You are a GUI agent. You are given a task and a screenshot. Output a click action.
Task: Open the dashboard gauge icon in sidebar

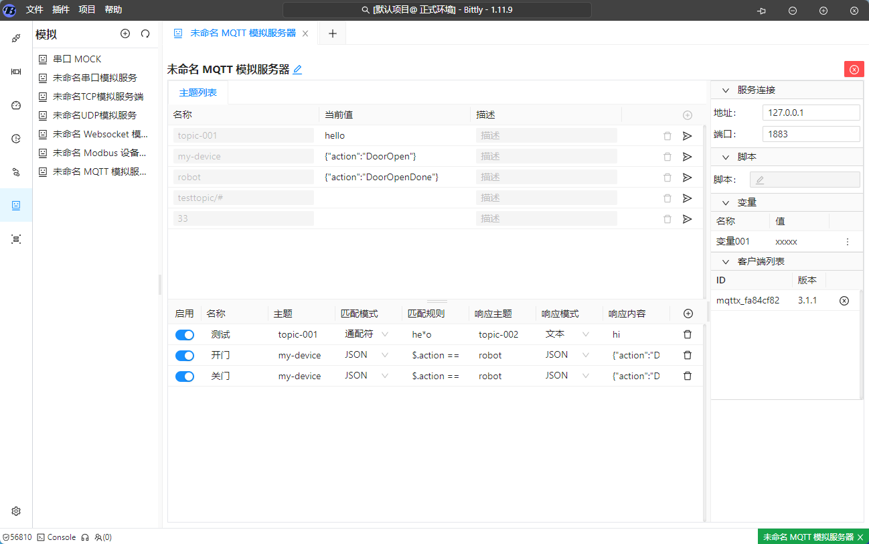pyautogui.click(x=15, y=105)
